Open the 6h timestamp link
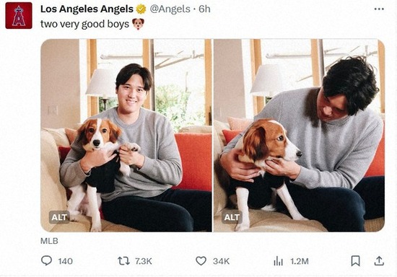397x277 pixels. click(x=204, y=9)
